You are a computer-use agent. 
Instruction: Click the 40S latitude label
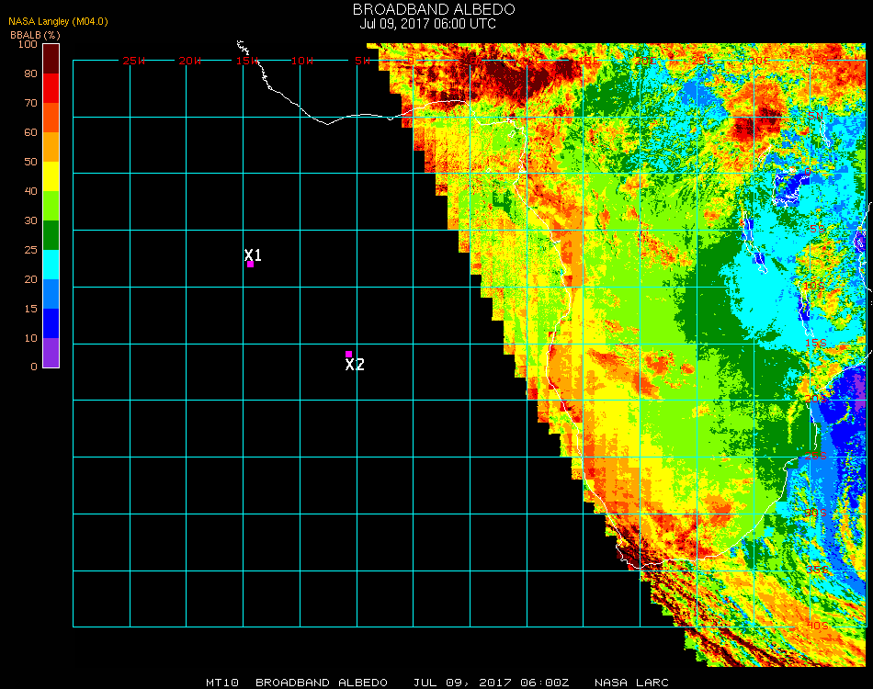(816, 625)
